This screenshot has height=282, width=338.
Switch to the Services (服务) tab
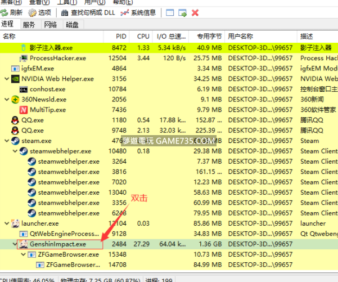coord(29,25)
